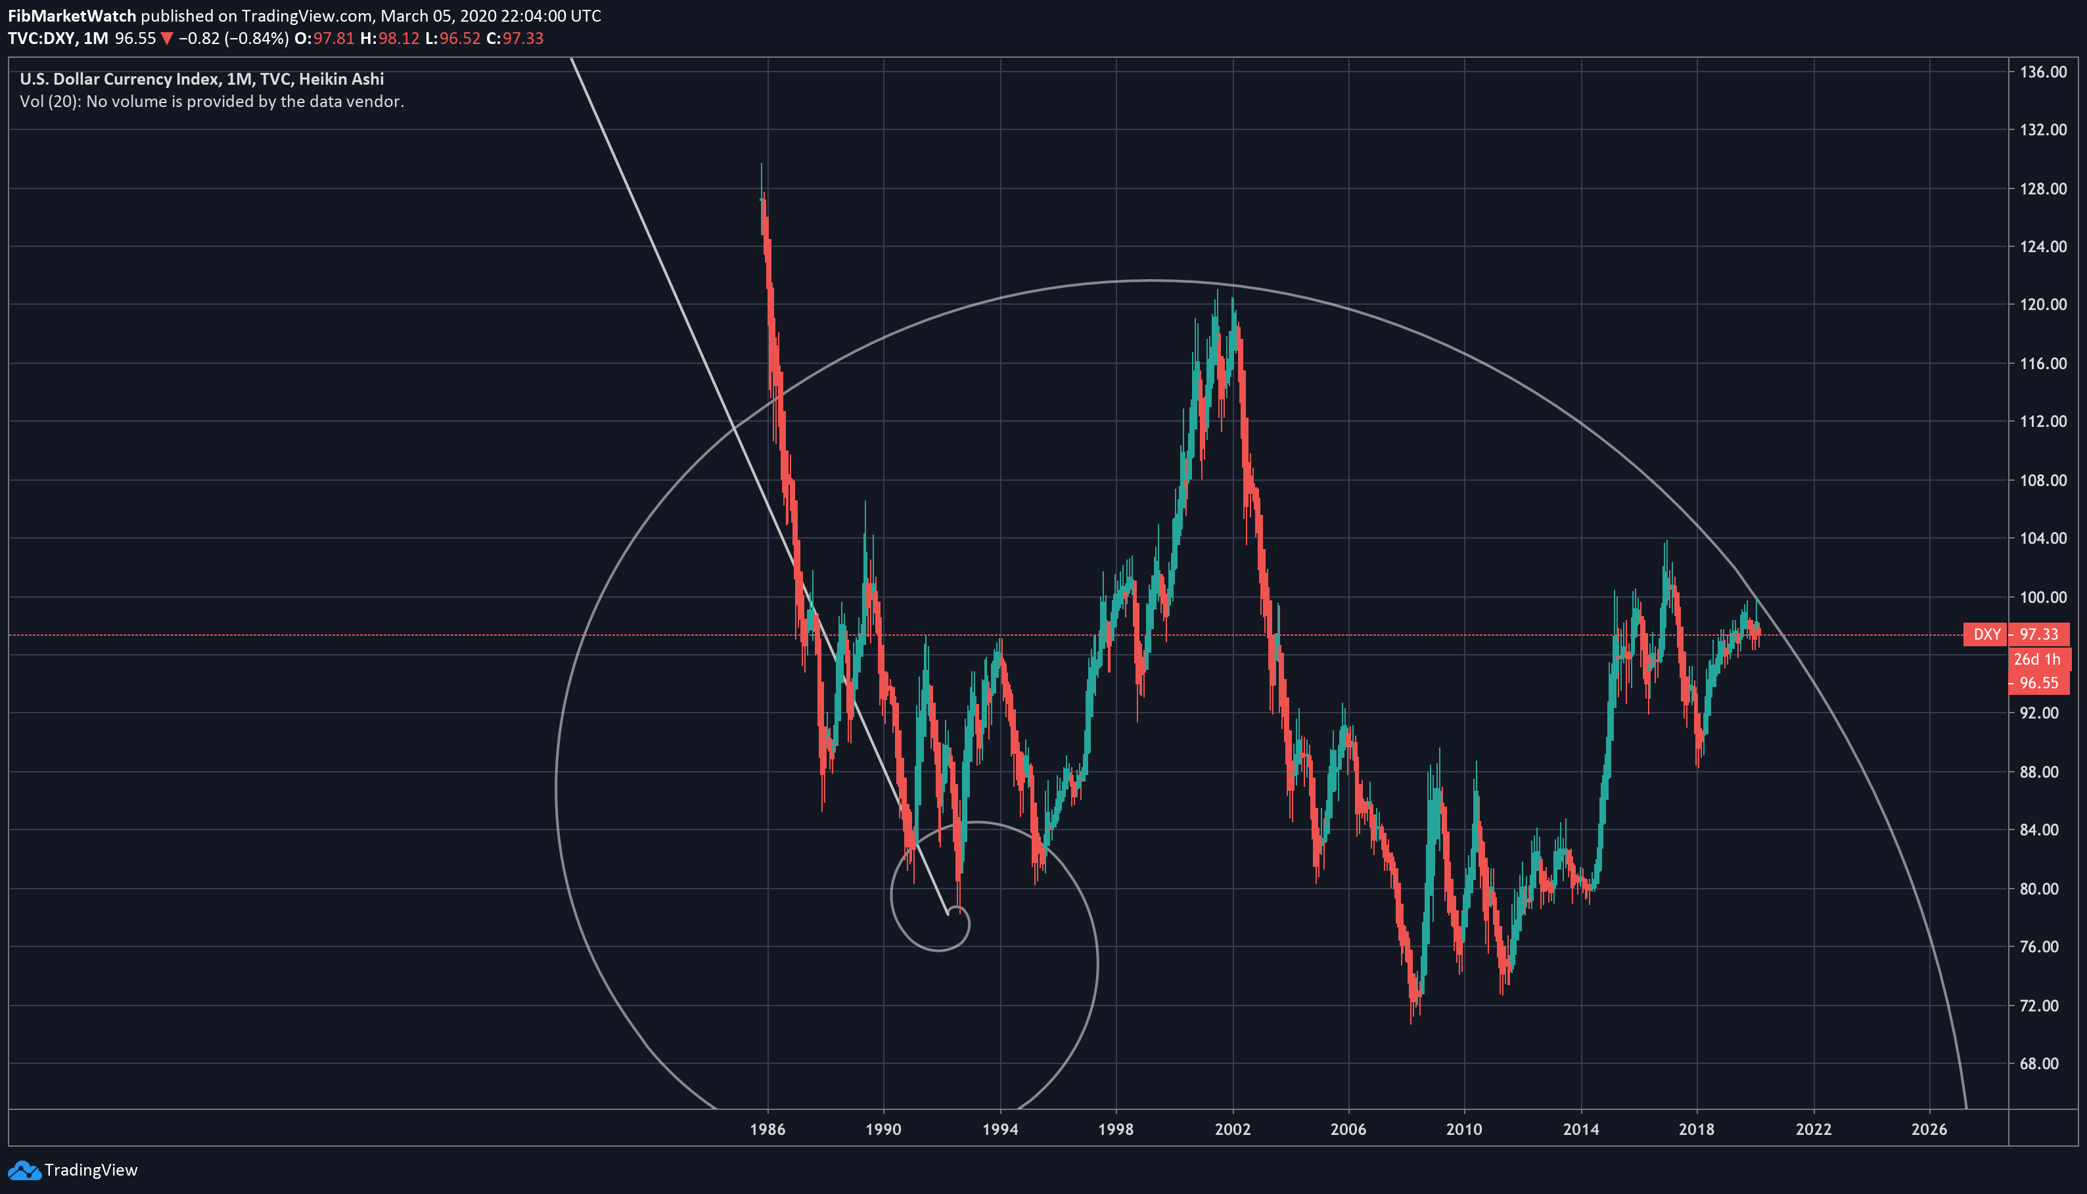Click the 2026 year label on time axis
Screen dimensions: 2087x1194
(x=1929, y=1129)
